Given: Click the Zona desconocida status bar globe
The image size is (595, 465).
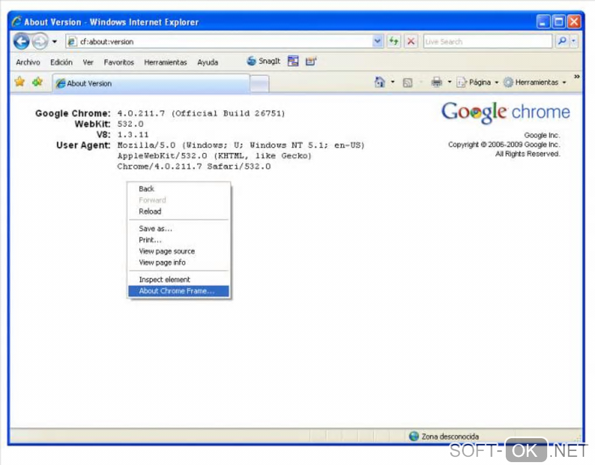Looking at the screenshot, I should click(x=414, y=436).
